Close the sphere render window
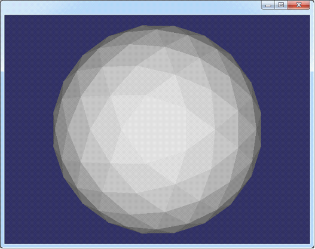The width and height of the screenshot is (315, 249). click(298, 5)
